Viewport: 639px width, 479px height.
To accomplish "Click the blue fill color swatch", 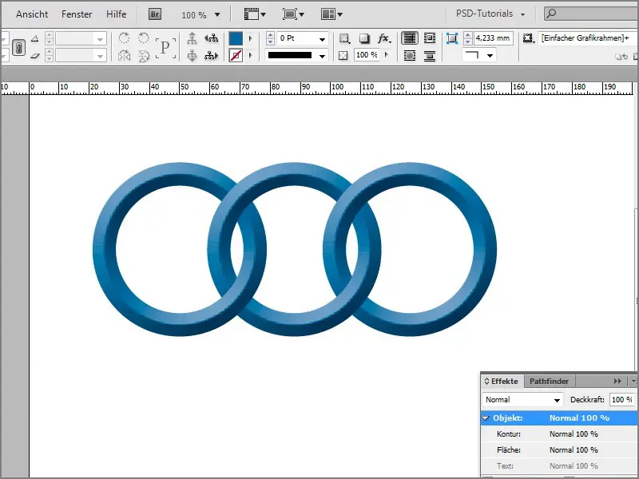I will [236, 38].
